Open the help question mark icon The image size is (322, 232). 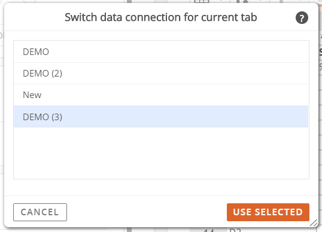[302, 18]
